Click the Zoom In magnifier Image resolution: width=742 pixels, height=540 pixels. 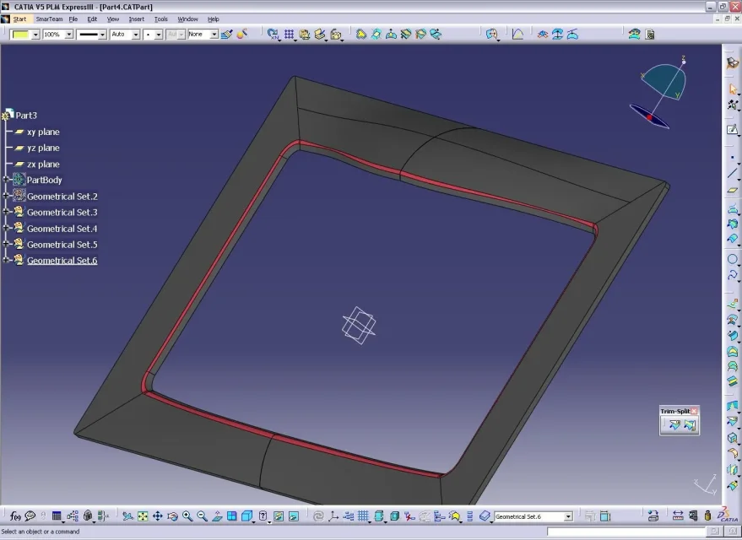[x=187, y=516]
